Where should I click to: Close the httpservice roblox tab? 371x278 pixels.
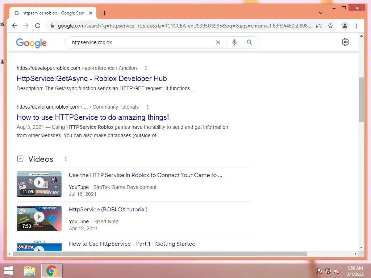pyautogui.click(x=90, y=13)
